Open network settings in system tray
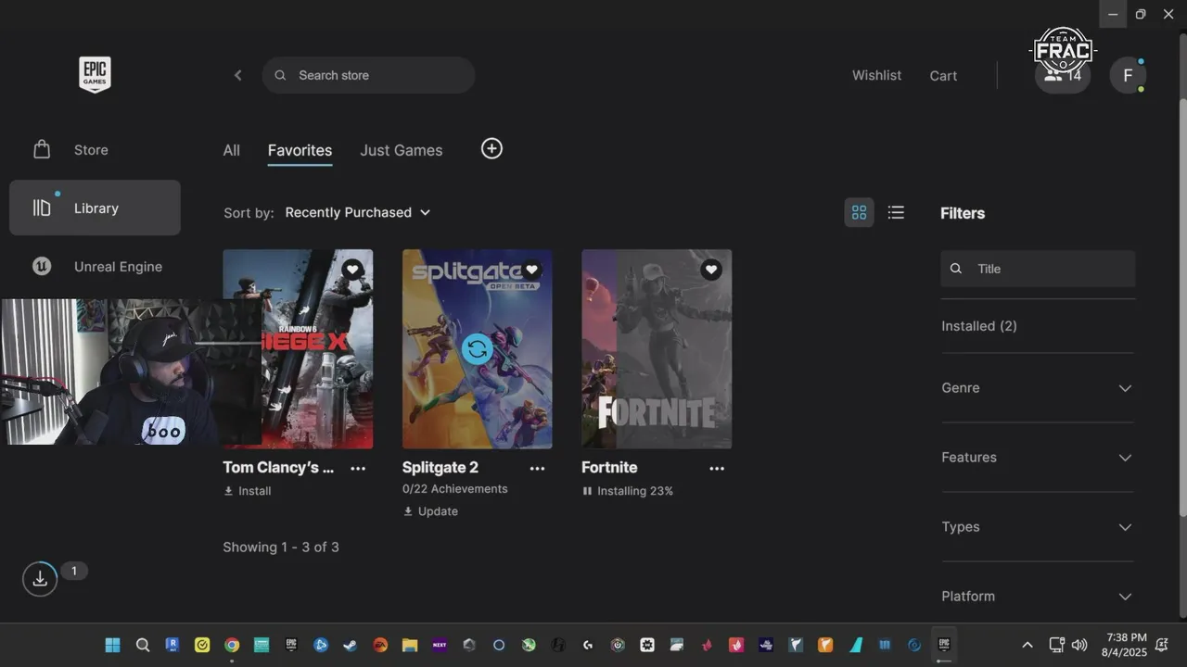 click(x=1056, y=645)
